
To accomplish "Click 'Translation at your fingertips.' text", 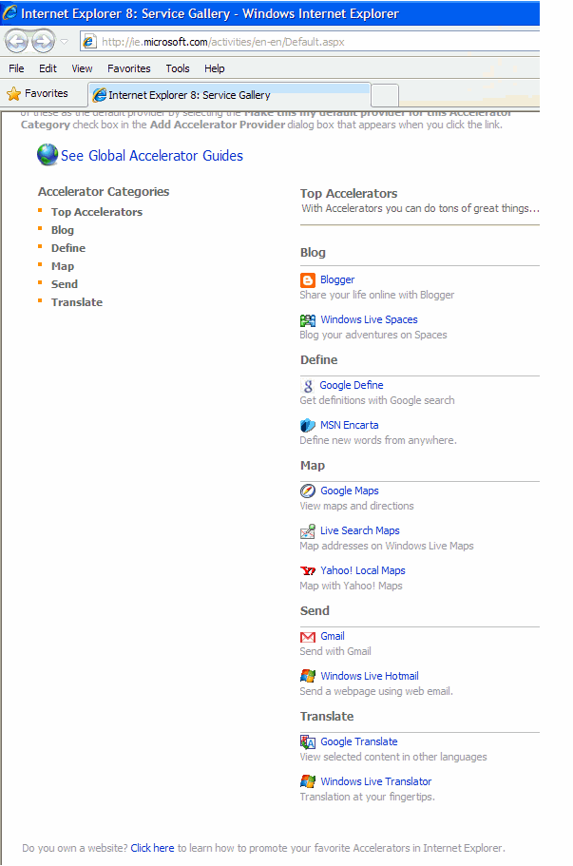I will (367, 797).
